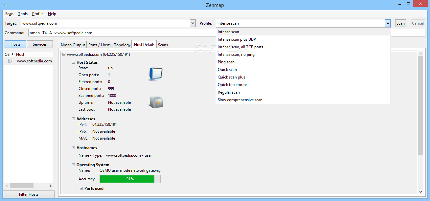This screenshot has width=430, height=201.
Task: Switch to the Scans tab
Action: pos(163,45)
